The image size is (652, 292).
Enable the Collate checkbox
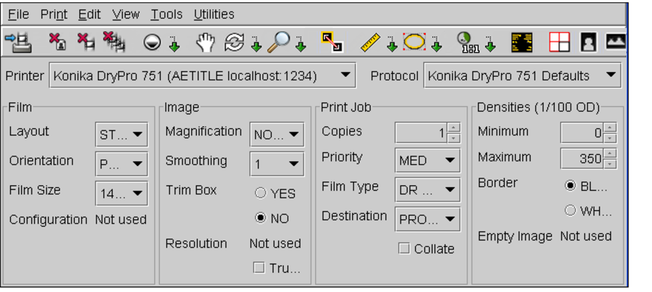(404, 249)
